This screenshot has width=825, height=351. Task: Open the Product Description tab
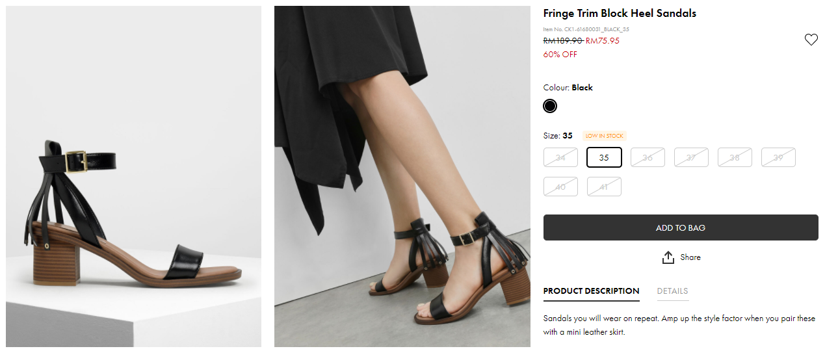click(591, 291)
